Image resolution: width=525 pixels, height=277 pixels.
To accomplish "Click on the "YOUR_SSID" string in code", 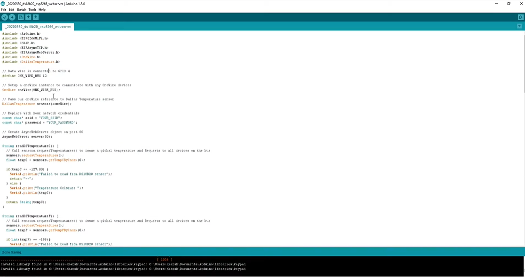I will click(x=50, y=118).
